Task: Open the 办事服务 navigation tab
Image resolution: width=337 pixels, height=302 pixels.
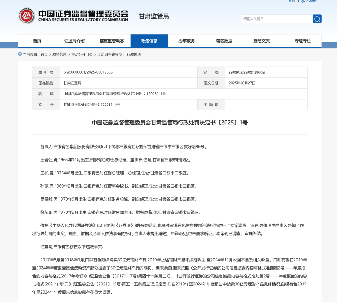Action: click(187, 41)
